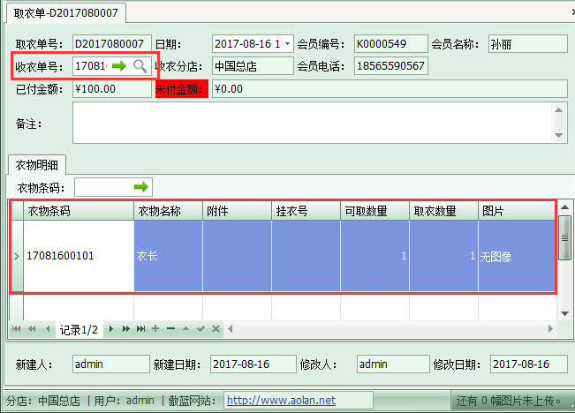Select the 取衣单-D2017080007 tab
The width and height of the screenshot is (575, 413).
coord(65,12)
